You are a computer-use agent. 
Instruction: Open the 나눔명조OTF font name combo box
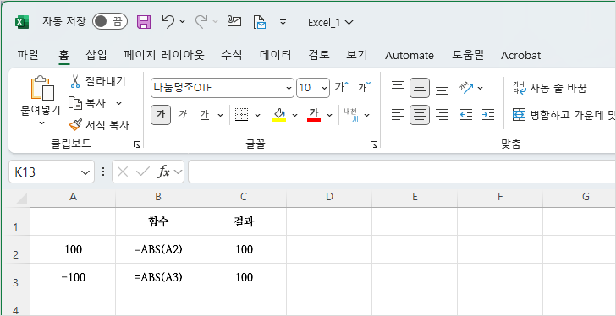pyautogui.click(x=222, y=88)
